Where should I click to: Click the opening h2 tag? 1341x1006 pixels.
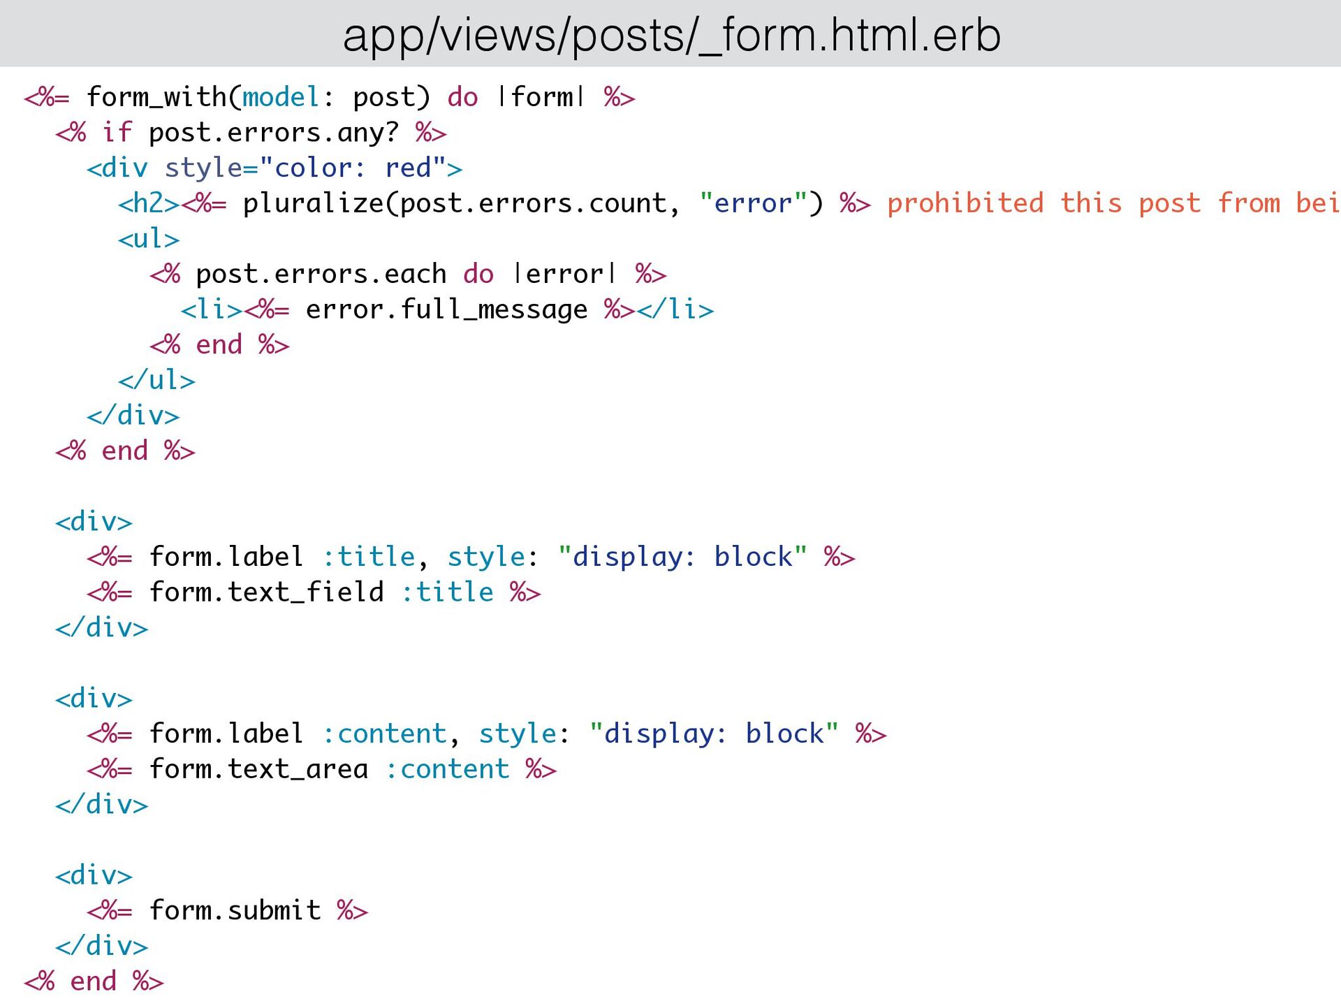click(149, 203)
